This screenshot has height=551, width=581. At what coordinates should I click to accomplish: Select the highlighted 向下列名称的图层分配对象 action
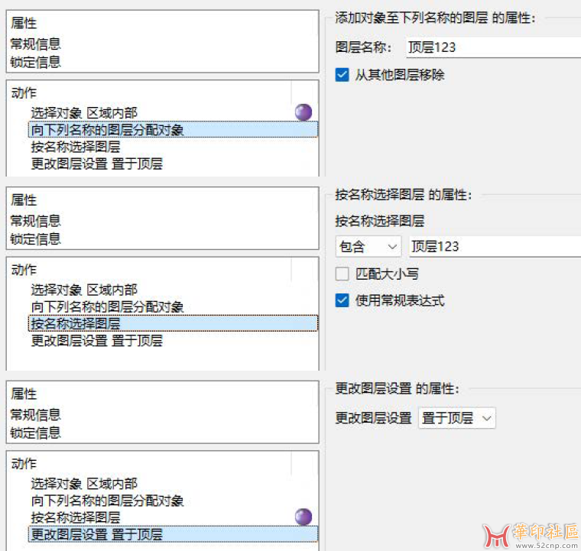tap(107, 130)
